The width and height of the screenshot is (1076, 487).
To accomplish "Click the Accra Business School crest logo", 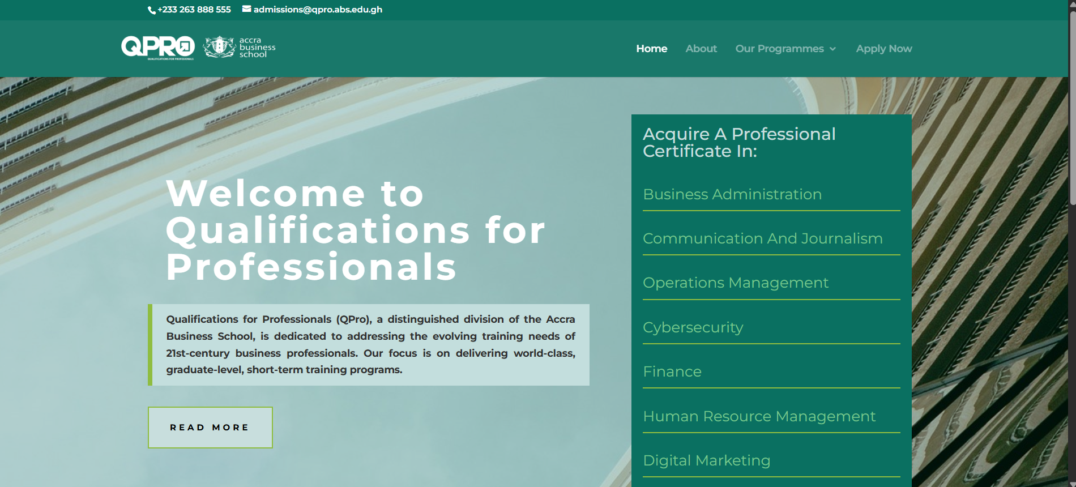I will click(x=219, y=47).
